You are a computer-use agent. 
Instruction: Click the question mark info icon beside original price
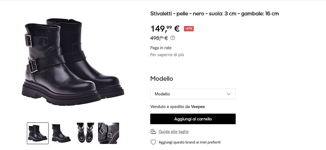click(173, 38)
